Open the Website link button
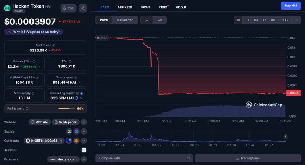This screenshot has width=305, height=165. (40, 122)
